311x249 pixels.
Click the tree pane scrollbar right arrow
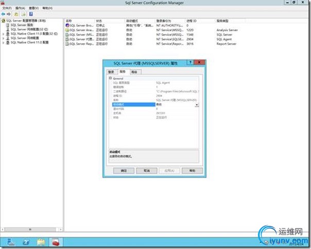click(x=60, y=229)
